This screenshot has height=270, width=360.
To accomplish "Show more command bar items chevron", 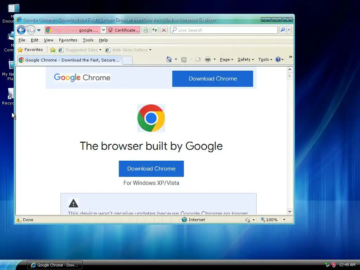I will point(290,57).
